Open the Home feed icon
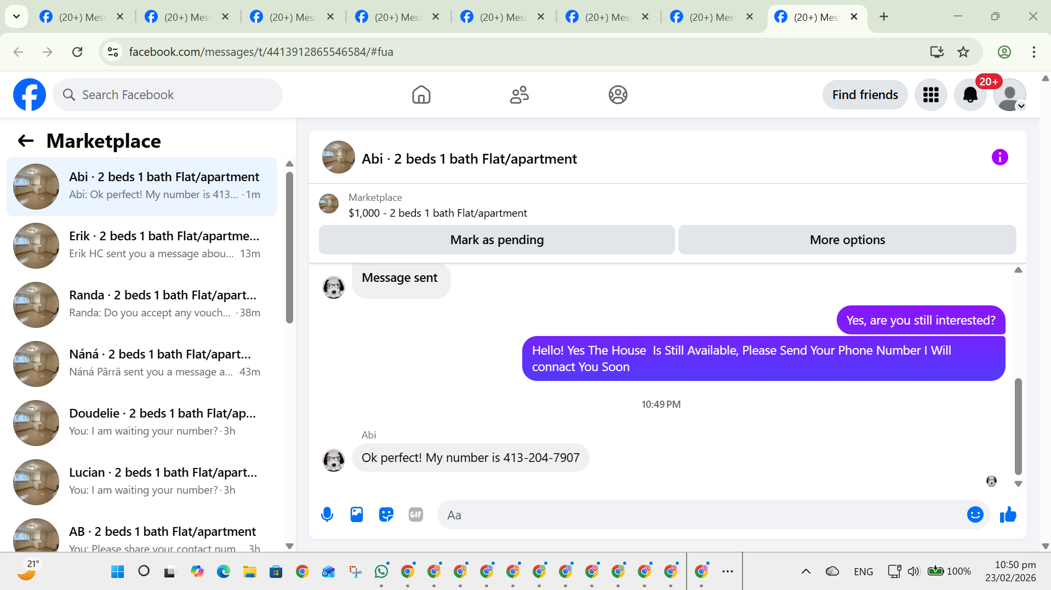Image resolution: width=1051 pixels, height=590 pixels. click(x=421, y=95)
